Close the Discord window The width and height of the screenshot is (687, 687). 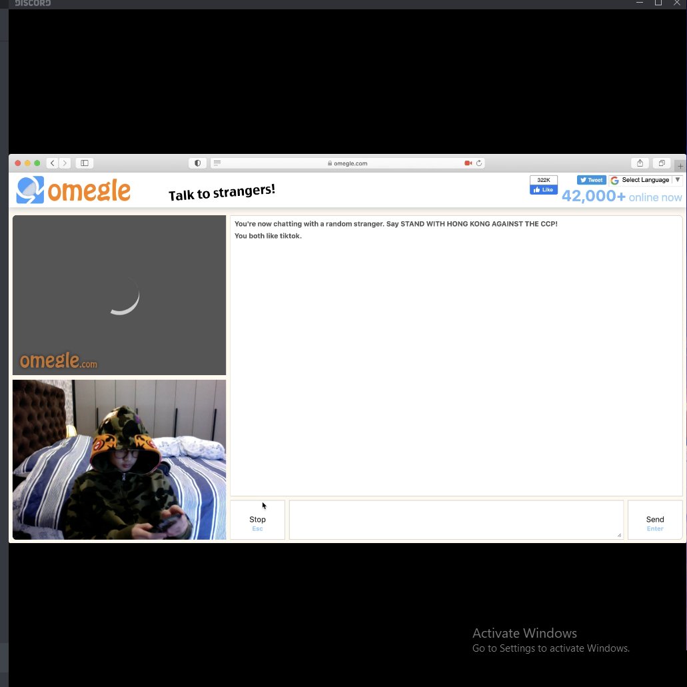677,3
